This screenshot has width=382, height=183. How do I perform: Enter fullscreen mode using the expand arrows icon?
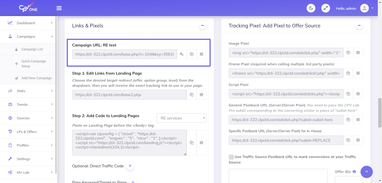coord(326,8)
